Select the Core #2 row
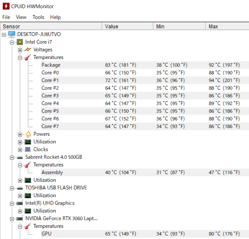This screenshot has height=239, width=249. (145, 88)
